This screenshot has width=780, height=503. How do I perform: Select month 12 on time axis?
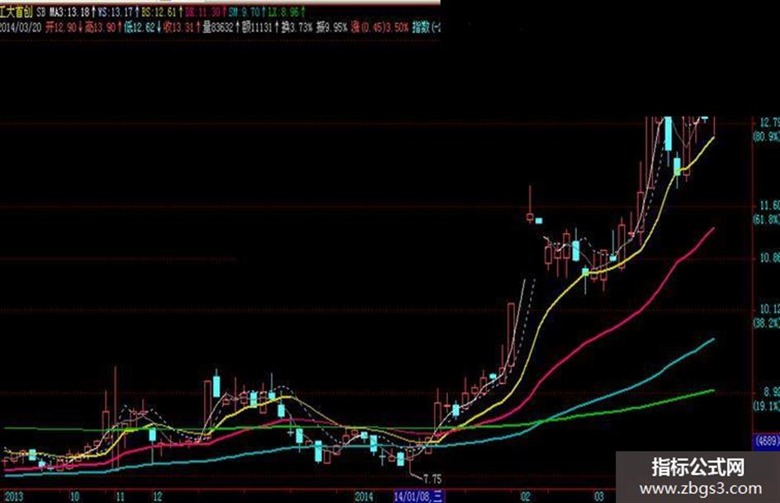(x=157, y=497)
